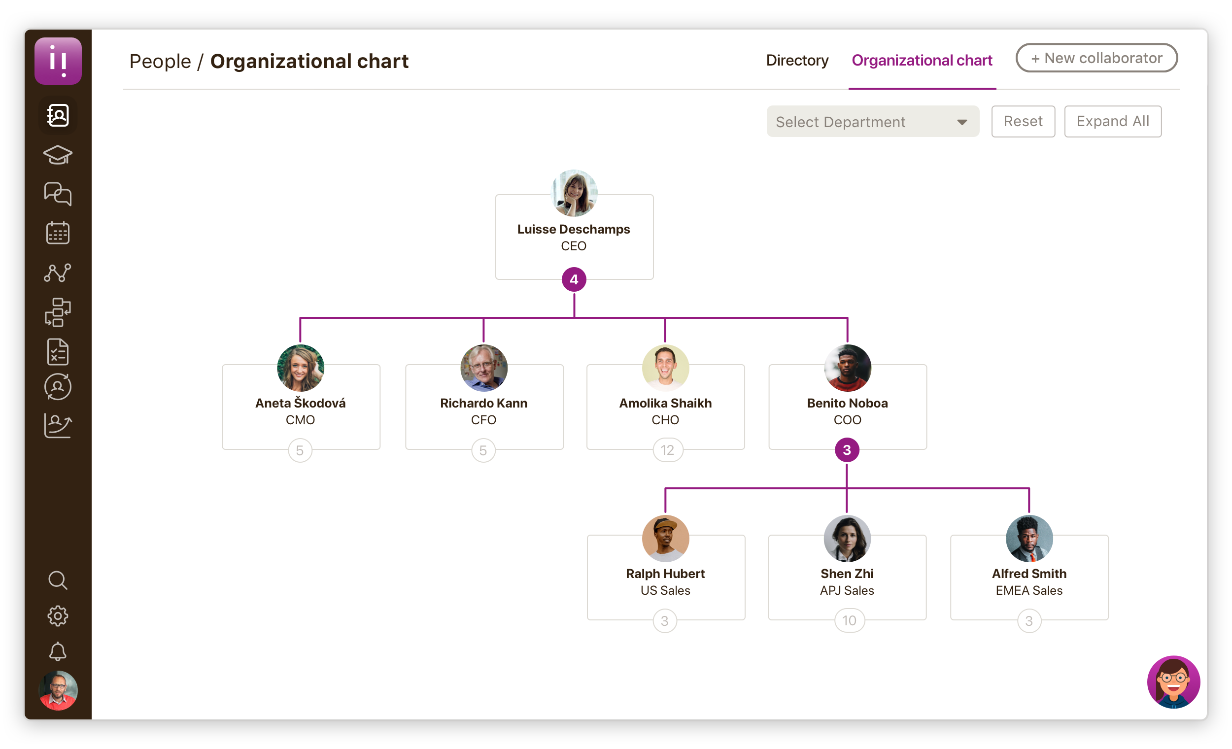Collapse Benito Noboa's 3 reports badge
The width and height of the screenshot is (1232, 749).
(847, 450)
